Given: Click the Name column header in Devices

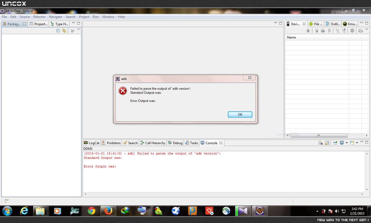Looking at the screenshot, I should [317, 37].
